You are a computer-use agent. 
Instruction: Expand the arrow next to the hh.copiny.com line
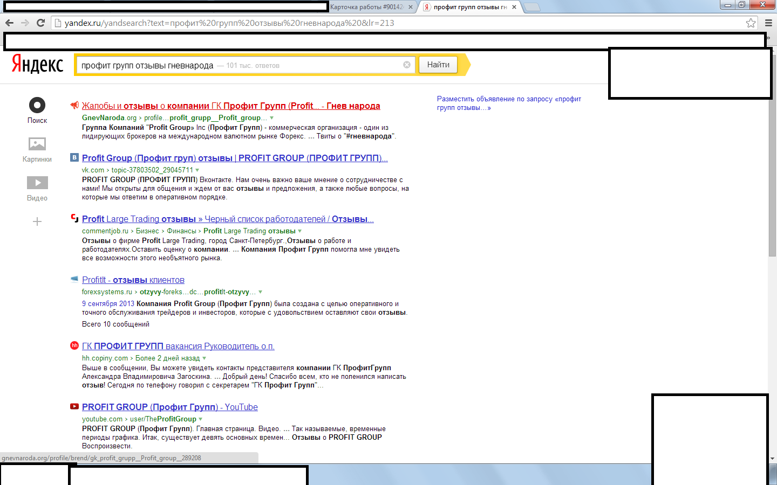pos(204,358)
